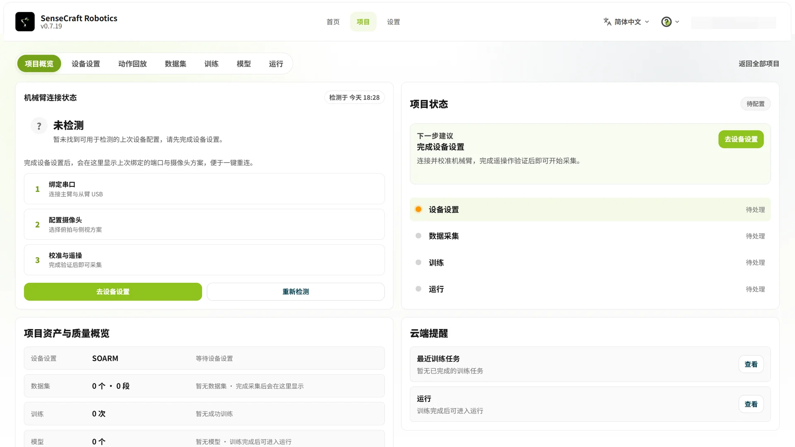Click the 暂无成功训练 text
The width and height of the screenshot is (795, 447).
[x=214, y=414]
